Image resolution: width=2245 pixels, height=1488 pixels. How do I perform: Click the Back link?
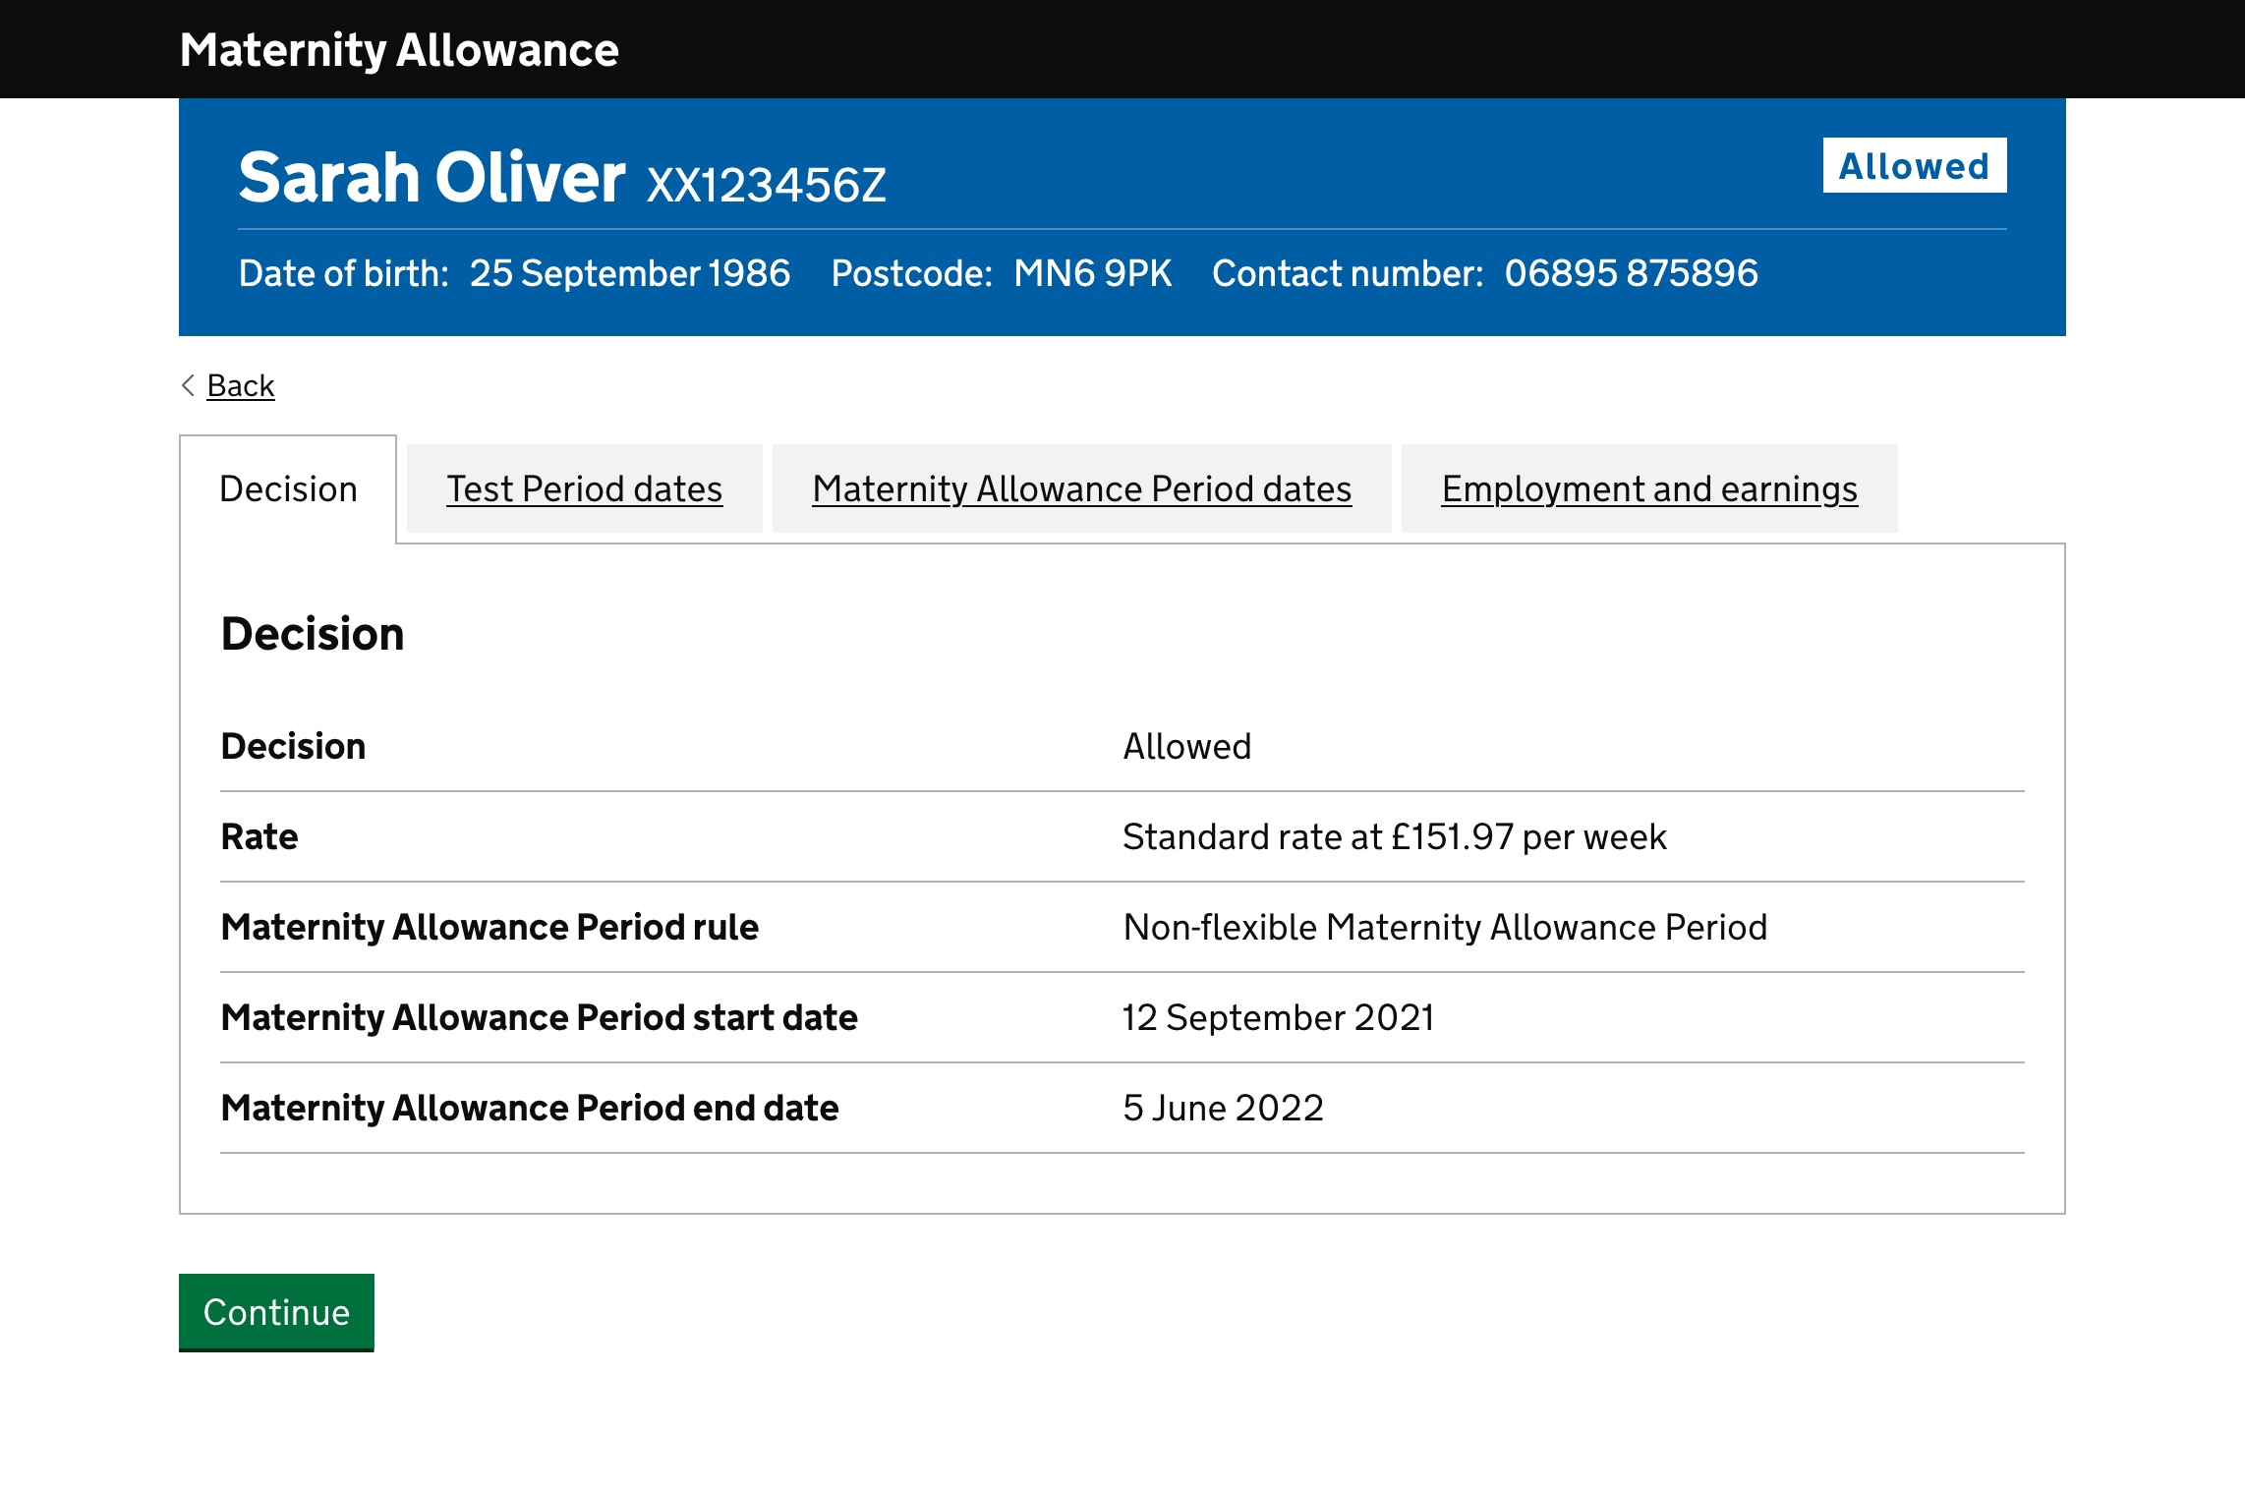[240, 386]
